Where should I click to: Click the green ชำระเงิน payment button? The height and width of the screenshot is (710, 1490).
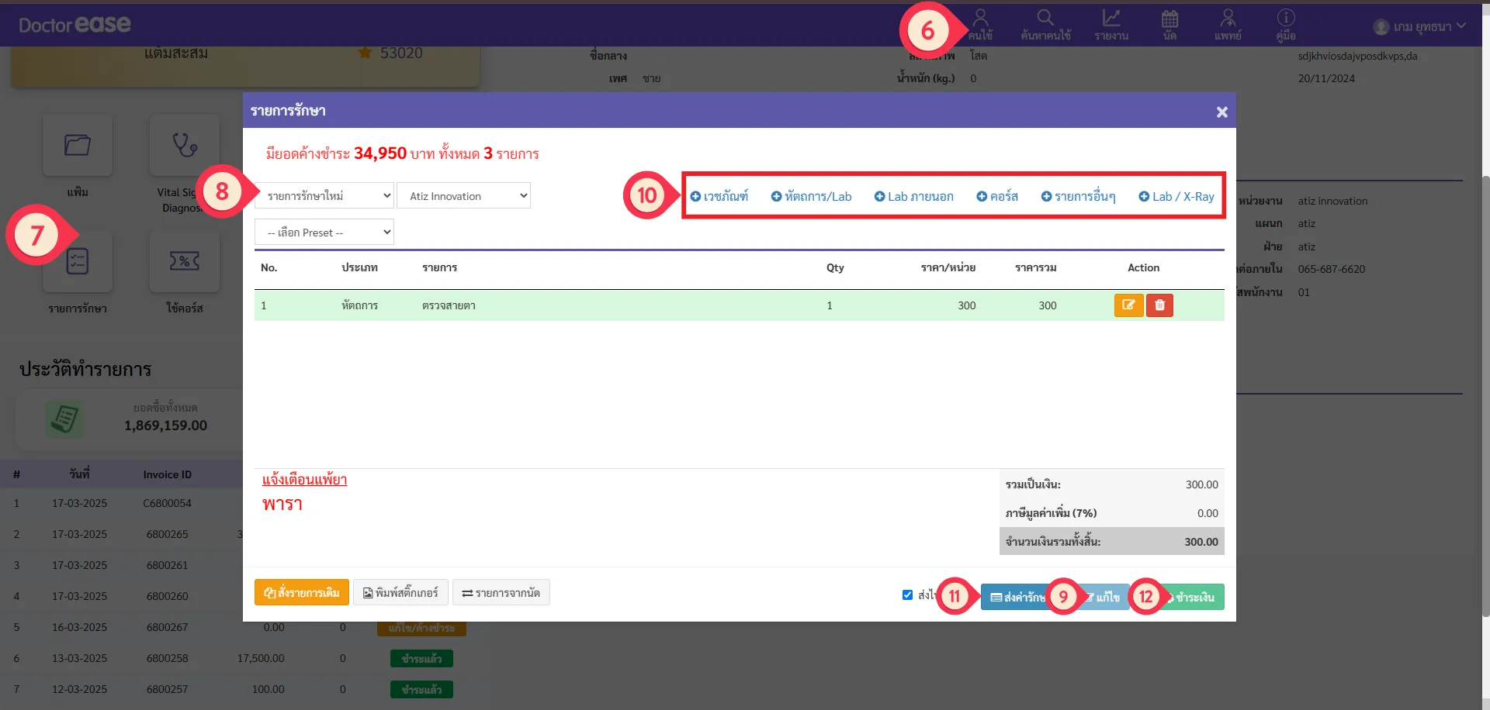coord(1196,597)
